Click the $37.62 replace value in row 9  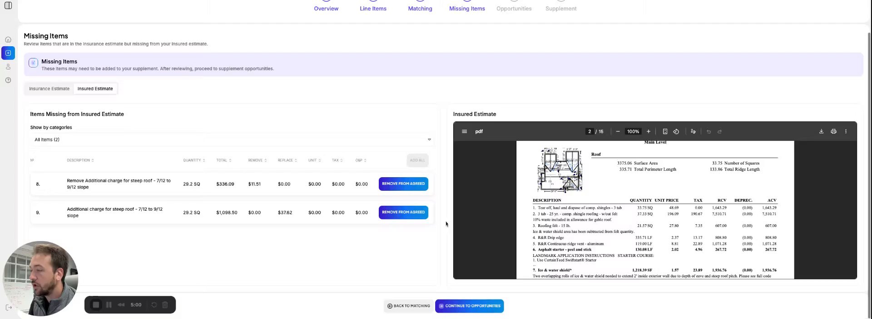click(285, 213)
